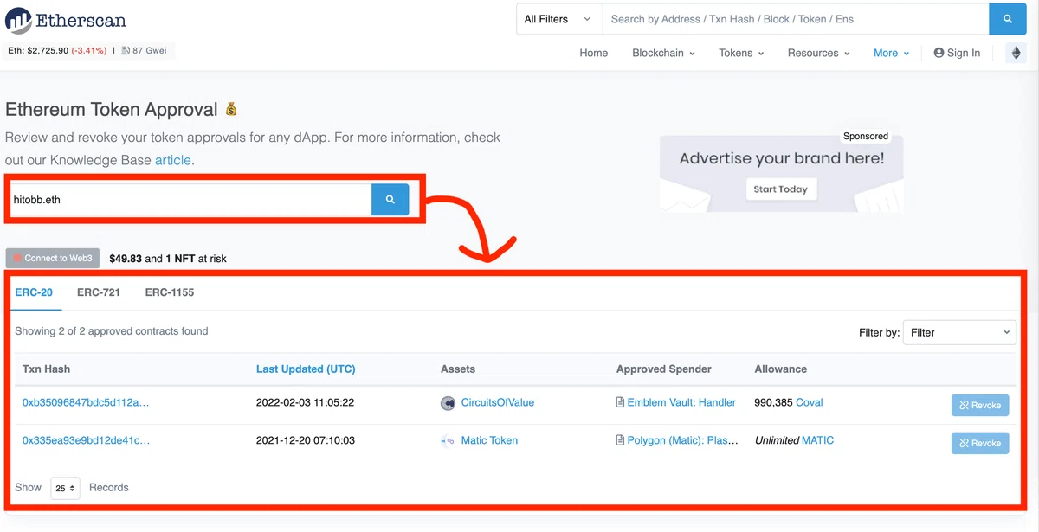Image resolution: width=1039 pixels, height=532 pixels.
Task: Open the Knowledge Base article link
Action: (173, 160)
